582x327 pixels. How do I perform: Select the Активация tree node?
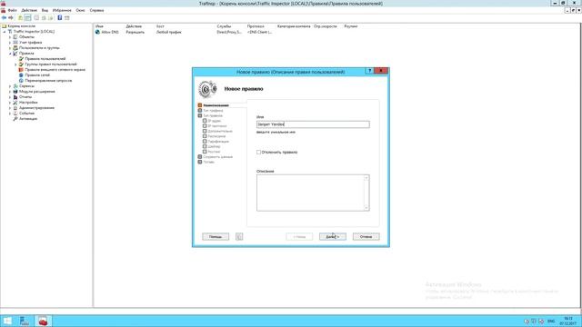point(28,119)
